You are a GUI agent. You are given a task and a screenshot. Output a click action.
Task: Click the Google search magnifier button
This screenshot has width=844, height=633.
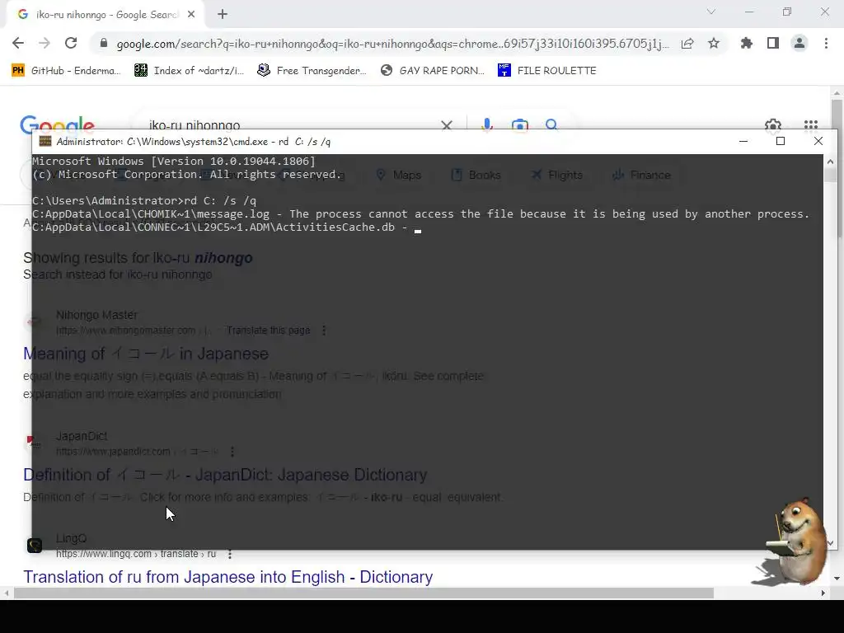point(551,125)
